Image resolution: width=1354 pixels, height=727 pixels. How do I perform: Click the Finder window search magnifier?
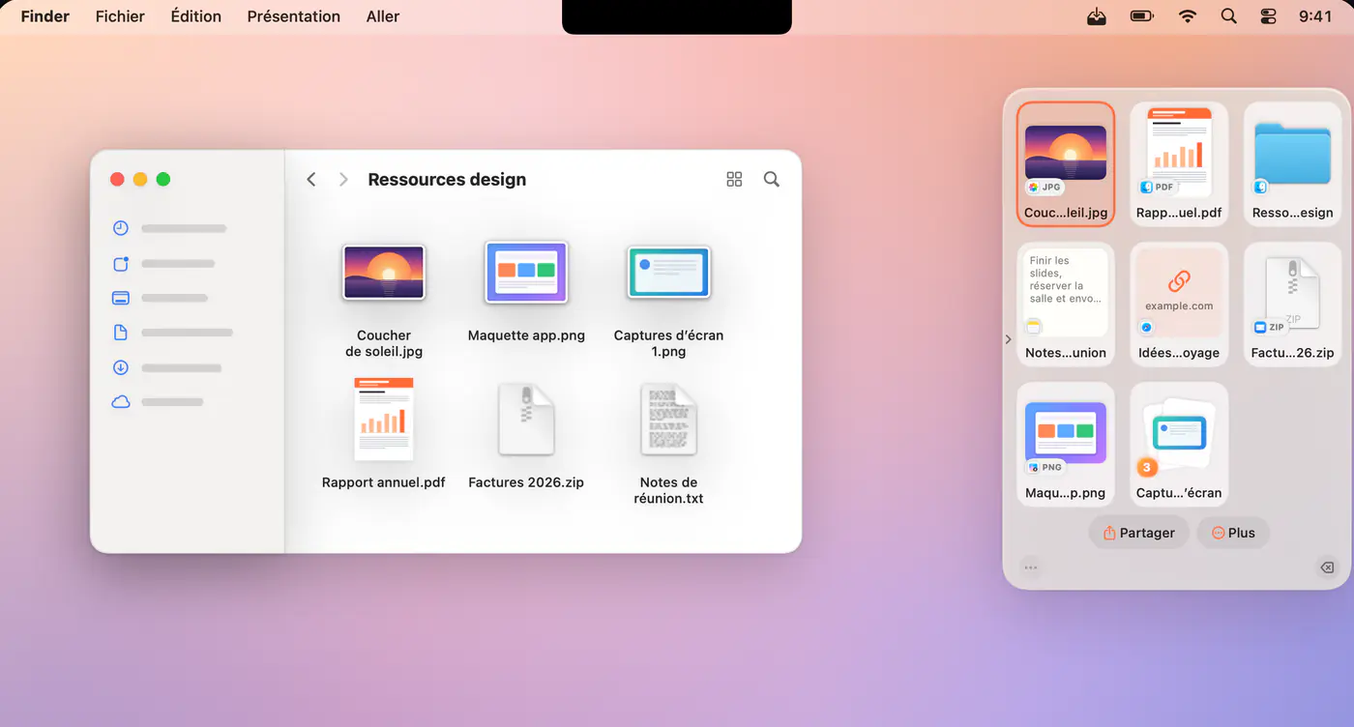(x=772, y=179)
